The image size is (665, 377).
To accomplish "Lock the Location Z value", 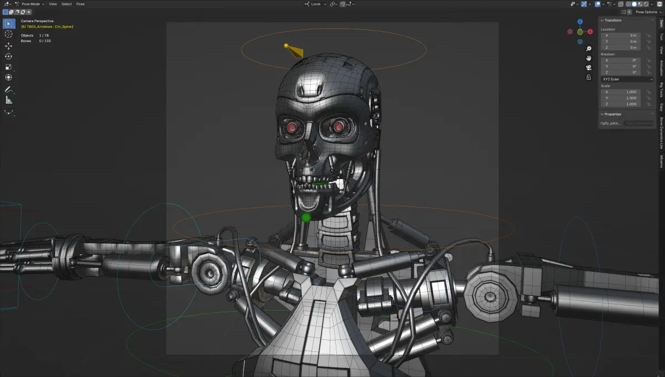I will click(649, 48).
